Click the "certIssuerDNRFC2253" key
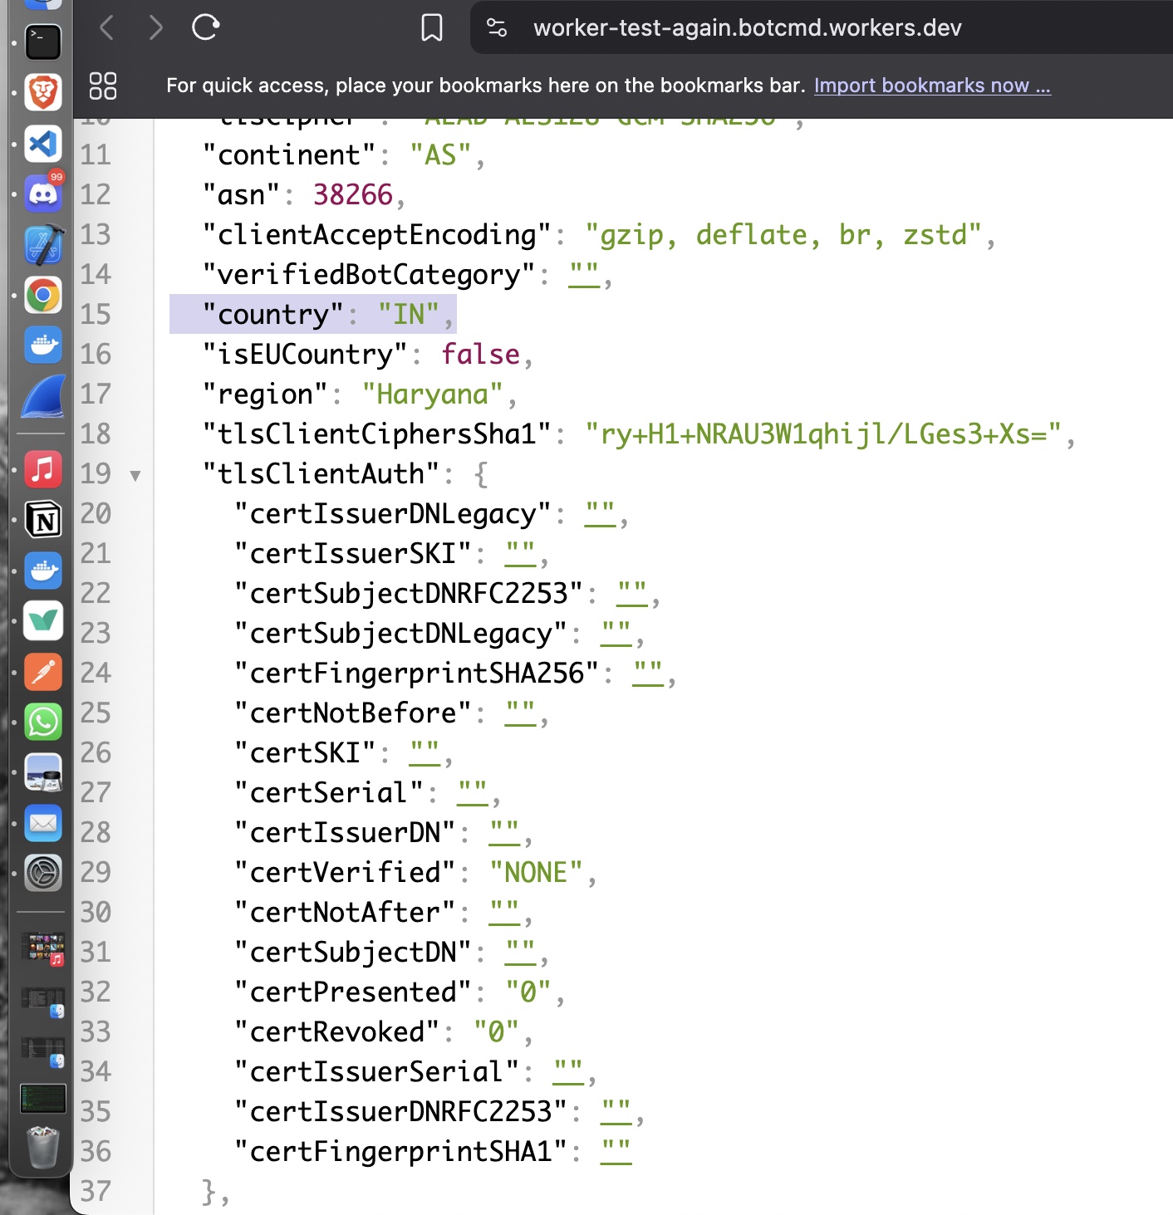 click(401, 1112)
